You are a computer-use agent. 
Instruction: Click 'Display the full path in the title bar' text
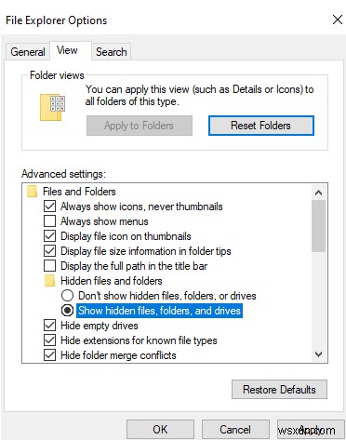134,266
